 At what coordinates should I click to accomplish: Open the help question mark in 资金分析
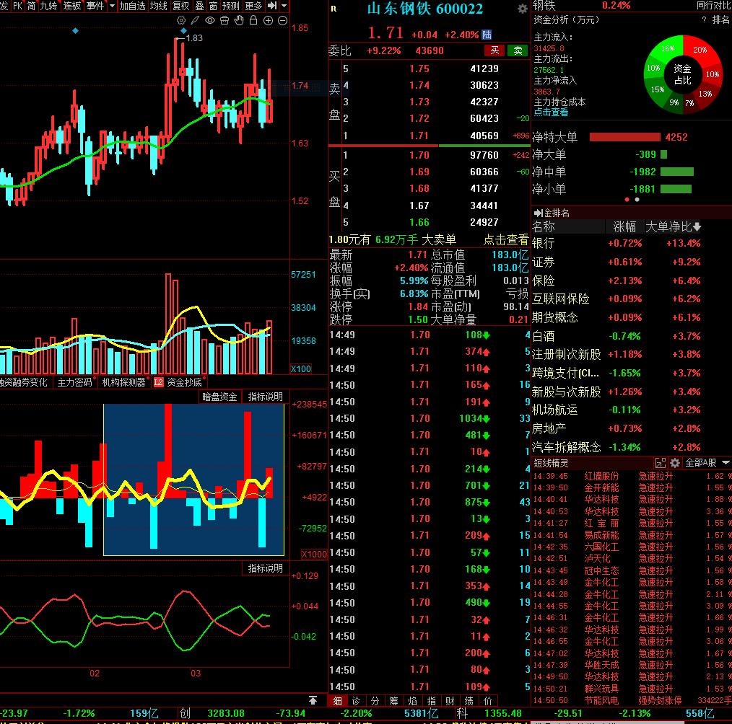point(704,19)
